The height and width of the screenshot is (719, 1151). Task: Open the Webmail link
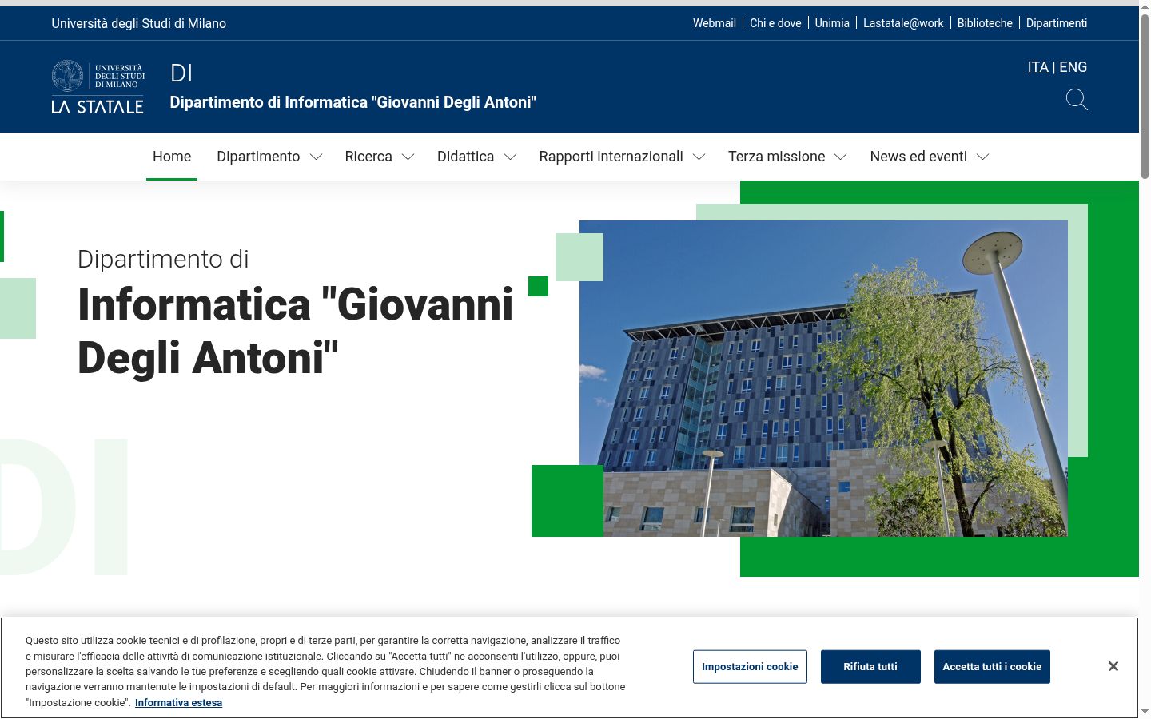click(x=714, y=23)
